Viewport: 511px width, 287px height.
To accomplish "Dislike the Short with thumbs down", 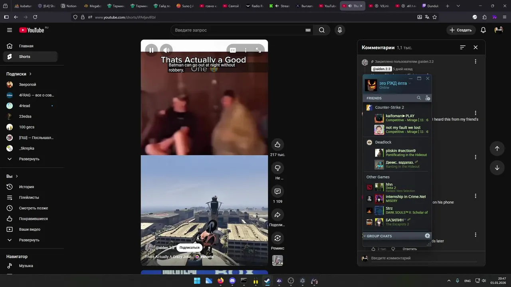I will tap(277, 168).
